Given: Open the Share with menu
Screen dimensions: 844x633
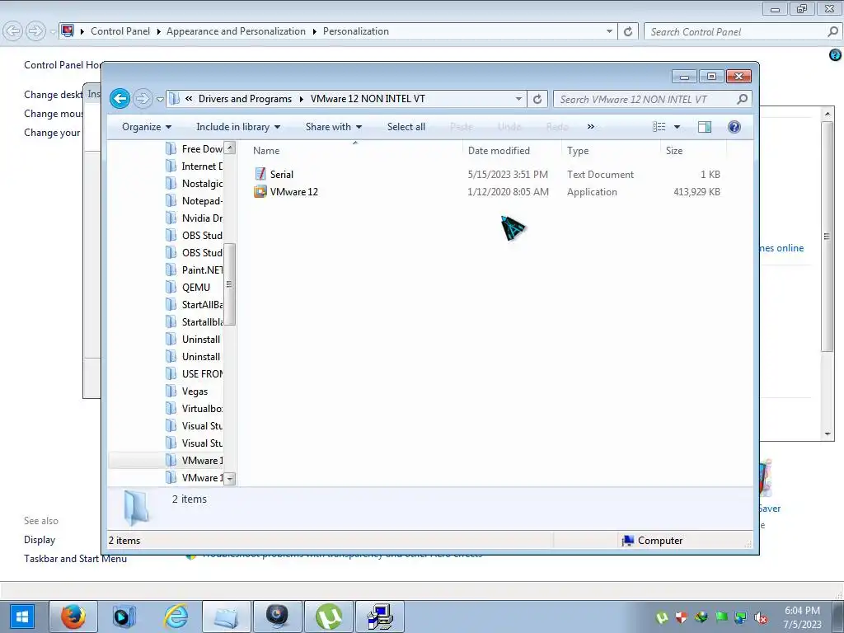Looking at the screenshot, I should 334,127.
